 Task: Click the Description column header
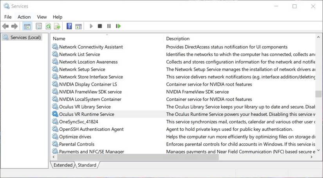coord(178,39)
